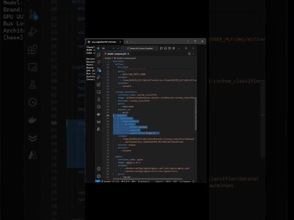The width and height of the screenshot is (294, 220).
Task: Open the Explorer view in activity bar
Action: [99, 55]
